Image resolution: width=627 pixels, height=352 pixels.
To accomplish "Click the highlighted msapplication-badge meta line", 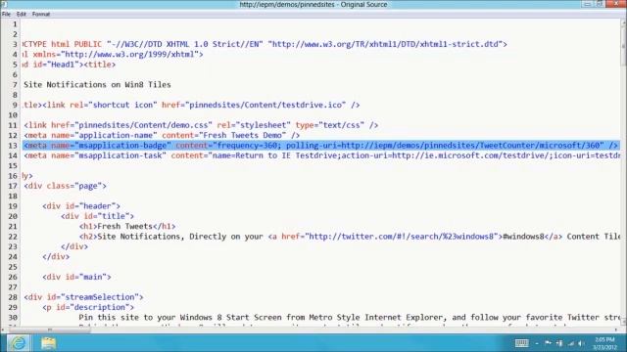I will click(321, 146).
